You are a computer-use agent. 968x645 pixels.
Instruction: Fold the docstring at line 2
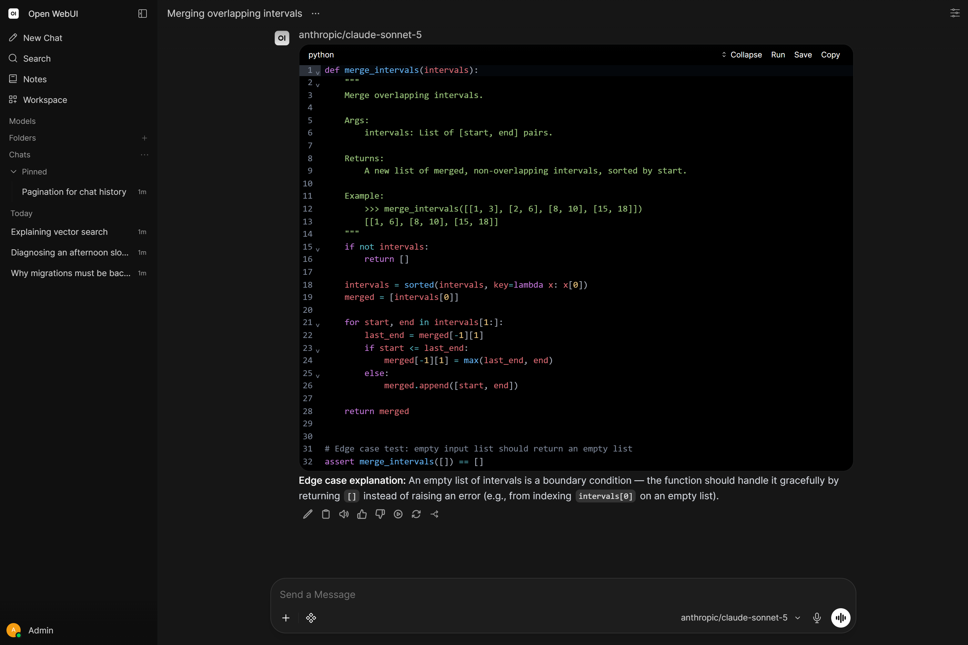(318, 85)
